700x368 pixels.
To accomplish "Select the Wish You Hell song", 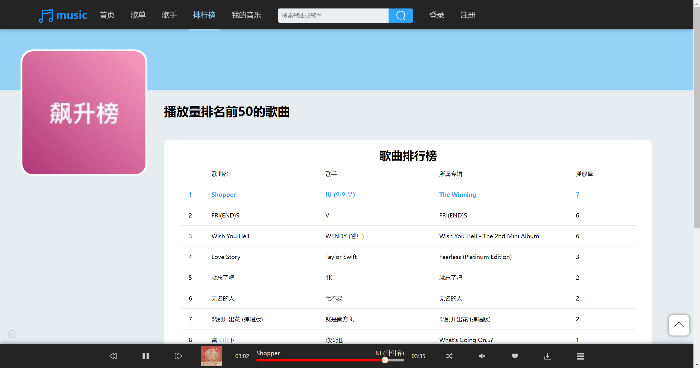I will pos(230,236).
